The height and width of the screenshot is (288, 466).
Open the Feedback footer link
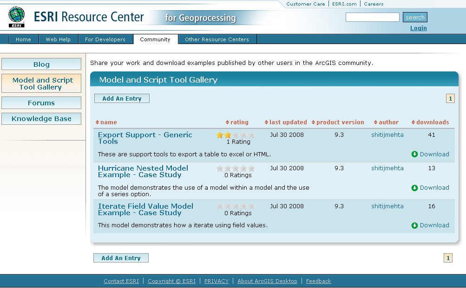[318, 281]
